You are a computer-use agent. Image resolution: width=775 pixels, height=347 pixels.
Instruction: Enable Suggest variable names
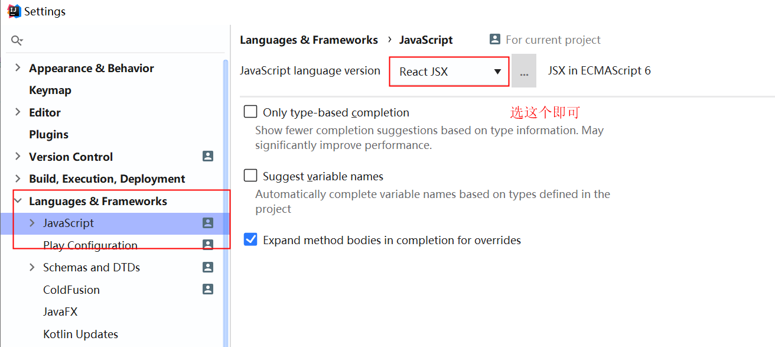coord(250,175)
